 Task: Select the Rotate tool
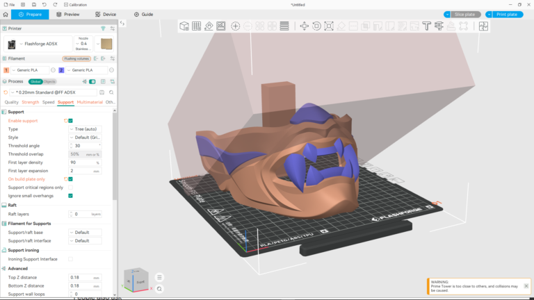(x=316, y=26)
